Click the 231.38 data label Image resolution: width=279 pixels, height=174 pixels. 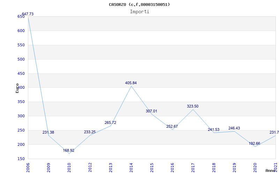coord(48,132)
